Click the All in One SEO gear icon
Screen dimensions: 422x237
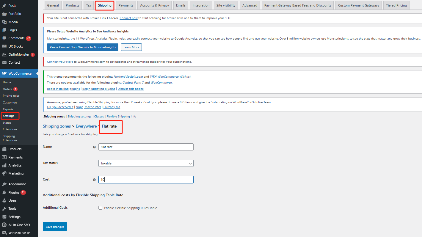(x=4, y=225)
